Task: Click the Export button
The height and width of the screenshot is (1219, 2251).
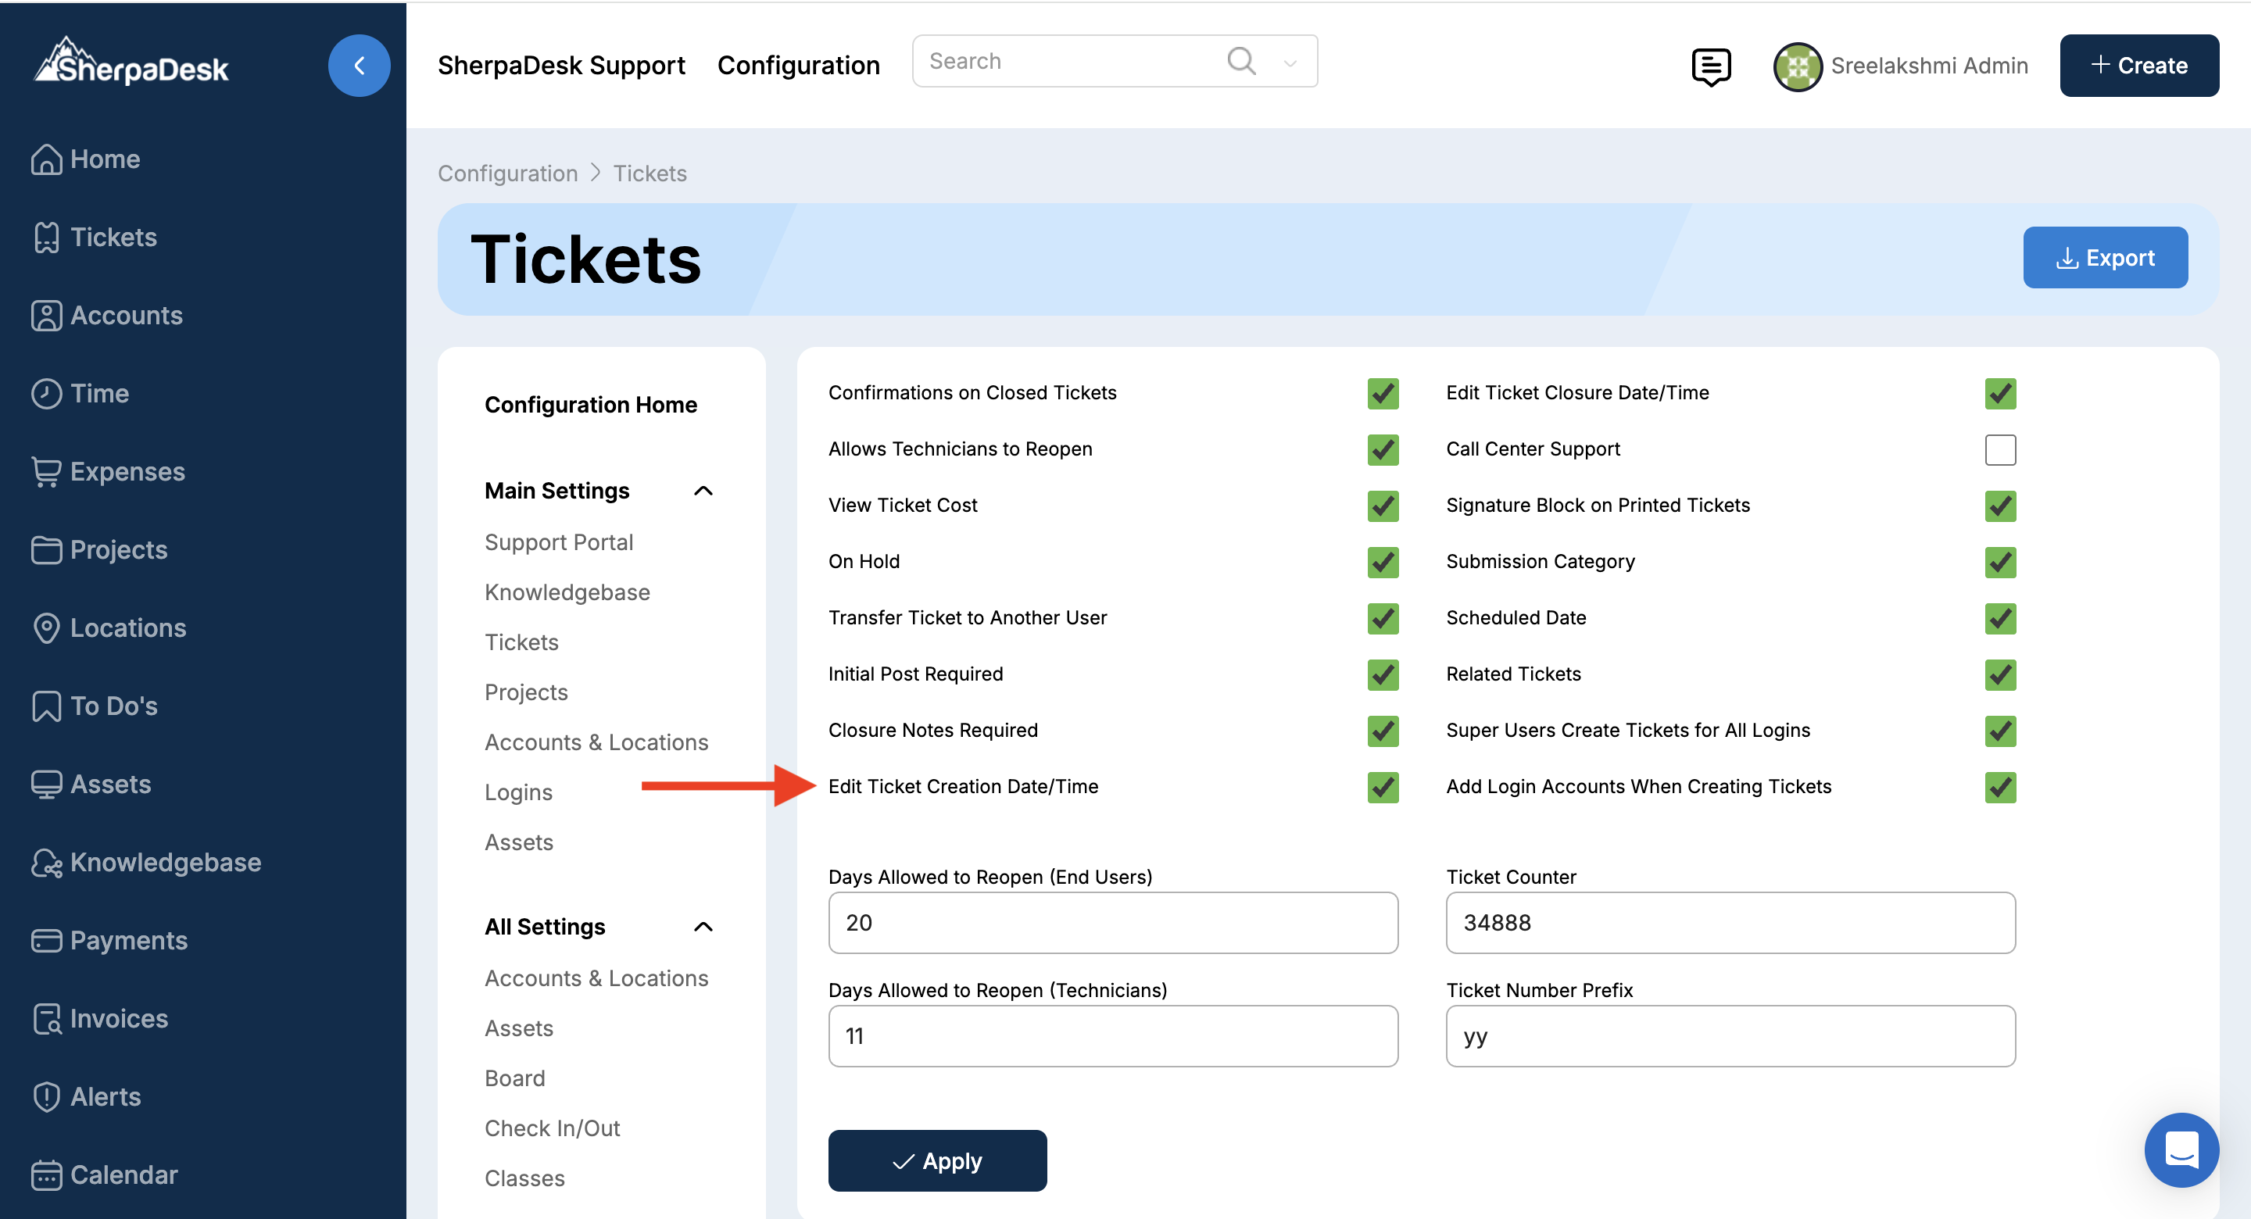Action: (x=2104, y=258)
